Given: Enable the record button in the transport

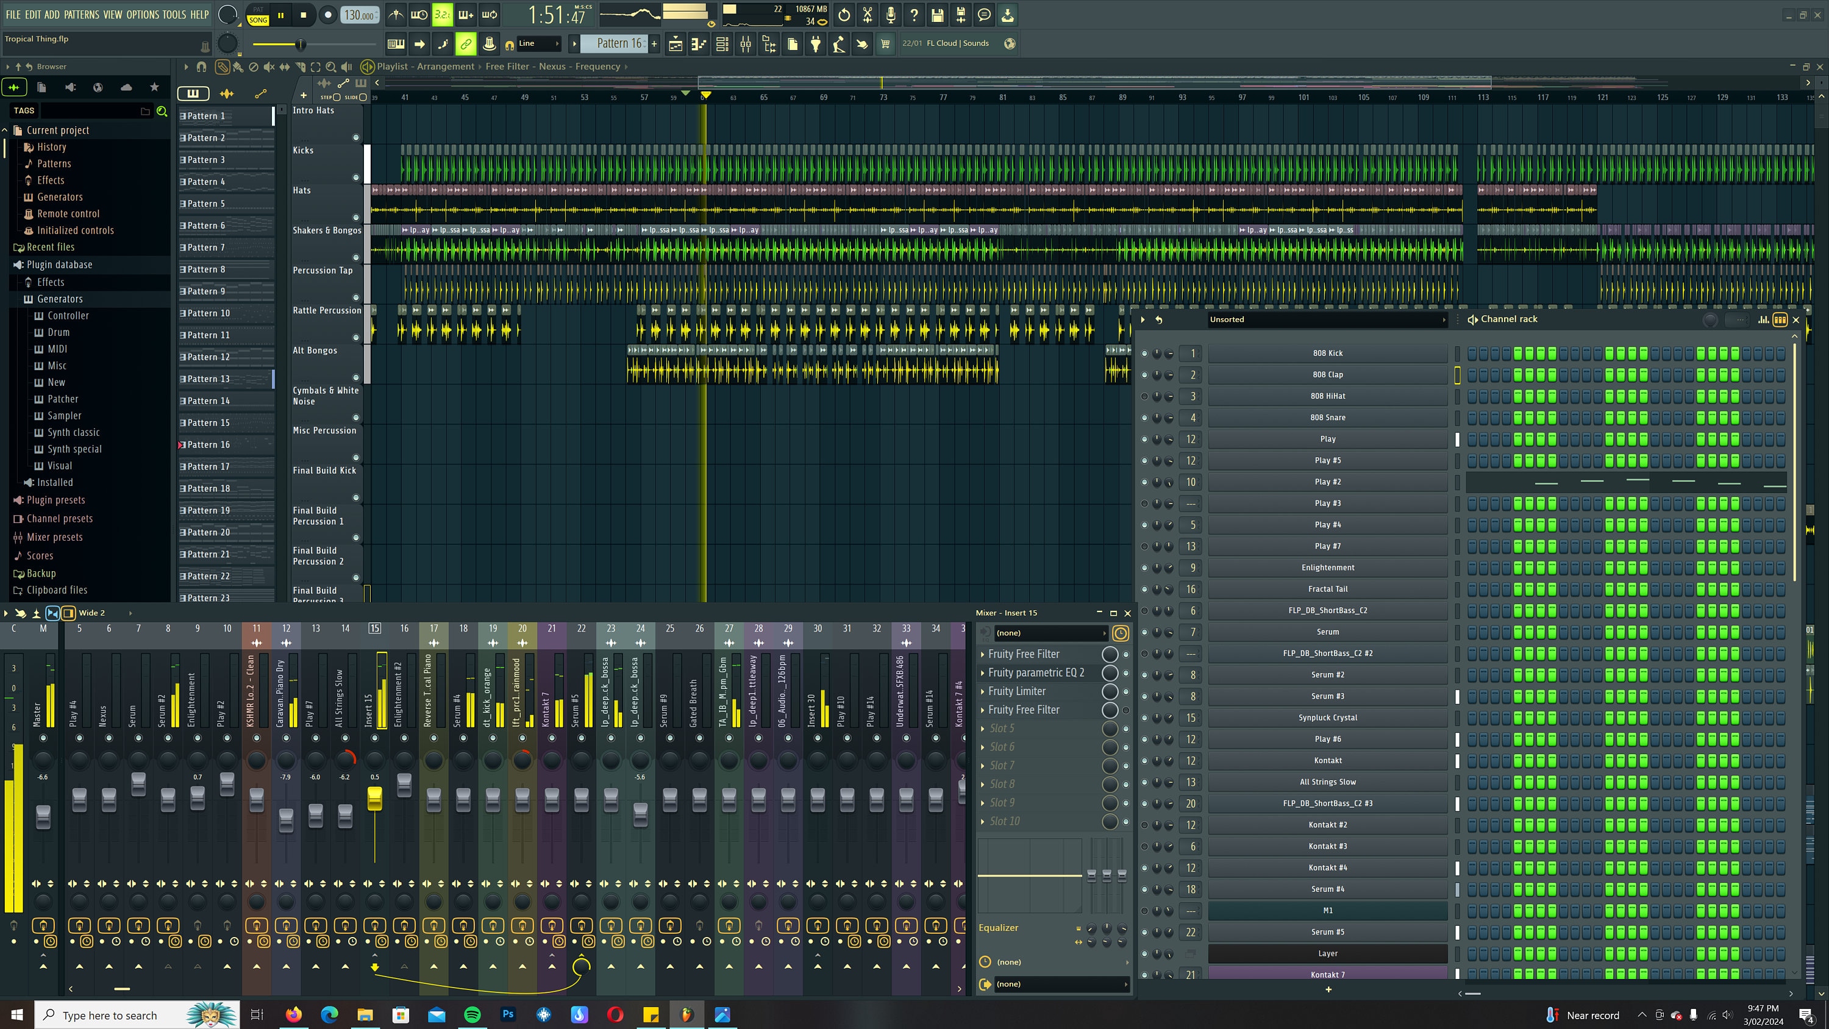Looking at the screenshot, I should click(327, 14).
